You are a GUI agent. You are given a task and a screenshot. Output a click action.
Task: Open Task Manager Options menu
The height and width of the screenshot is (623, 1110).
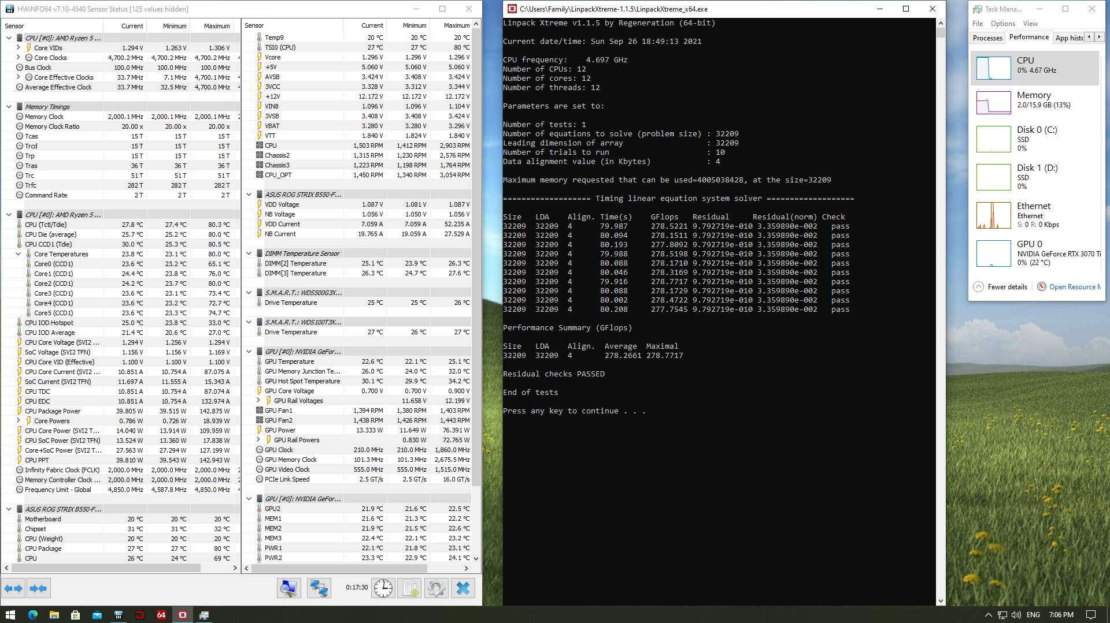tap(1003, 24)
